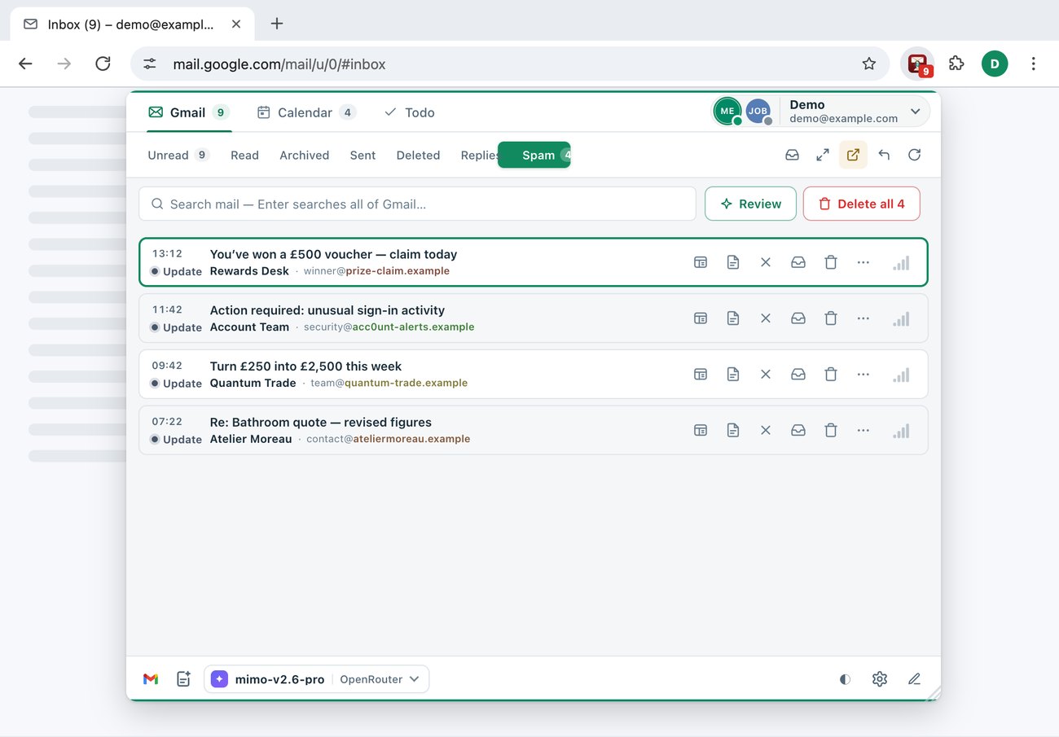Click the note-with-sparkle icon in the footer

pyautogui.click(x=183, y=679)
